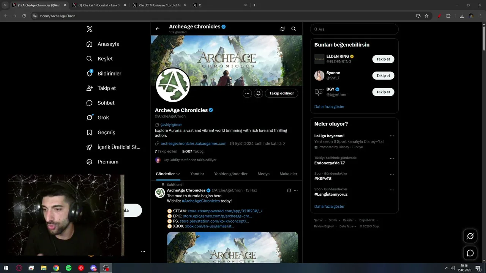Toggle post notifications bell for ArcheAge Chronicles
This screenshot has height=273, width=486.
pos(259,93)
